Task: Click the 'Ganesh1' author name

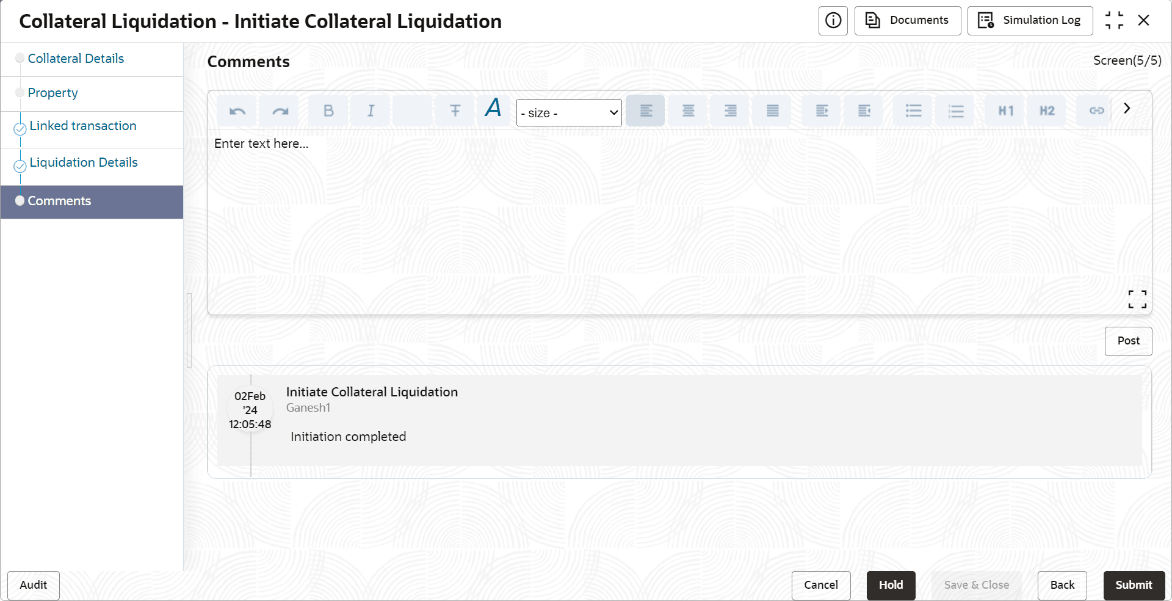Action: [308, 407]
